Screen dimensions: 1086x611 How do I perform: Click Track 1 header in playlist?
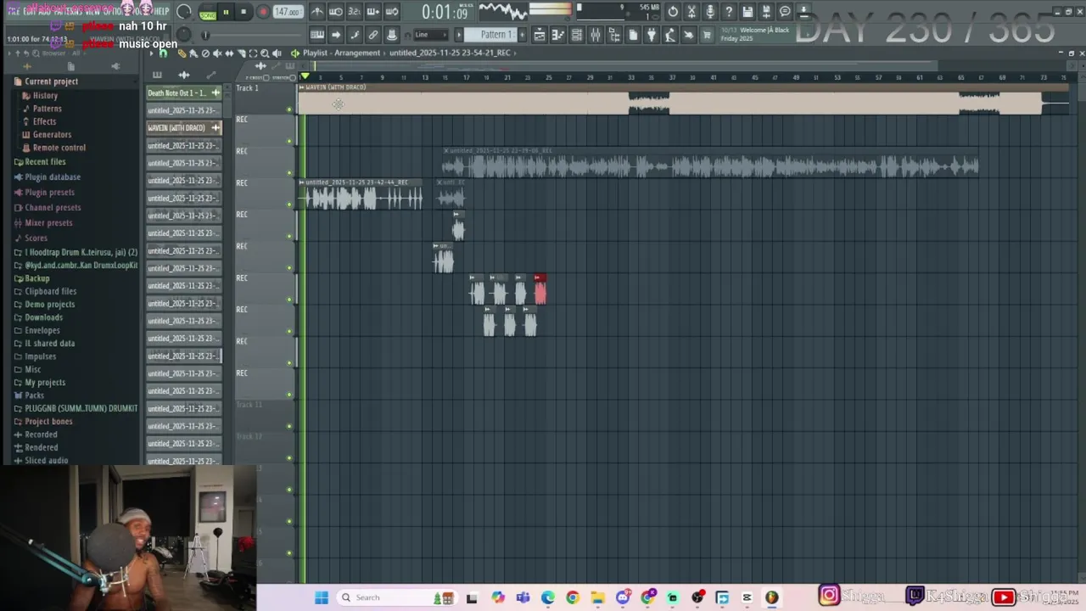(264, 98)
